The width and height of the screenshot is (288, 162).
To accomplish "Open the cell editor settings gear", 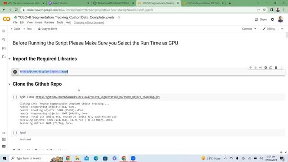I will click(266, 67).
